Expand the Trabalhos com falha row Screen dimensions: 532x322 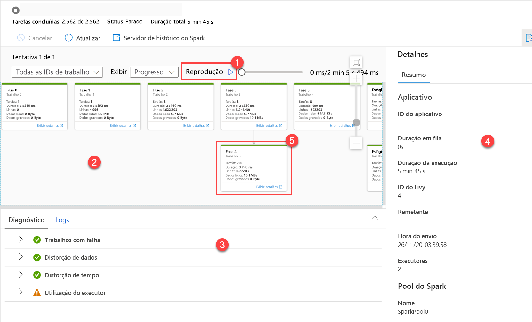click(x=21, y=239)
